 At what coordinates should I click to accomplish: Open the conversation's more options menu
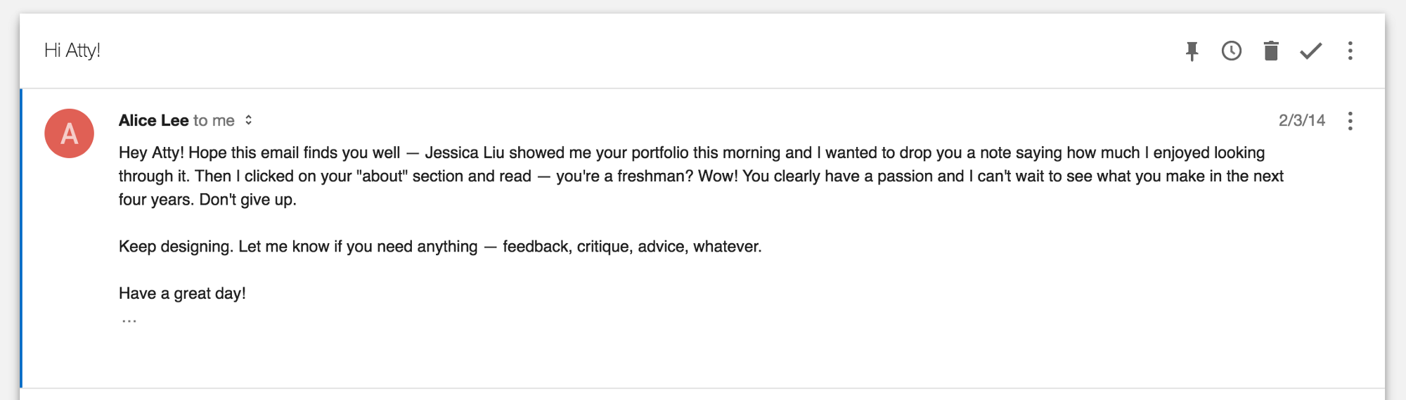pyautogui.click(x=1350, y=51)
